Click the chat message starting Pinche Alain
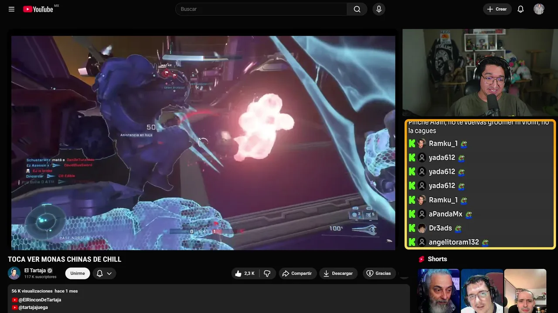This screenshot has height=313, width=558. click(x=479, y=127)
